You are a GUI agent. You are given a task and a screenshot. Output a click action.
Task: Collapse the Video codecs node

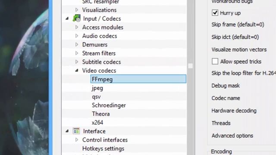click(x=77, y=71)
